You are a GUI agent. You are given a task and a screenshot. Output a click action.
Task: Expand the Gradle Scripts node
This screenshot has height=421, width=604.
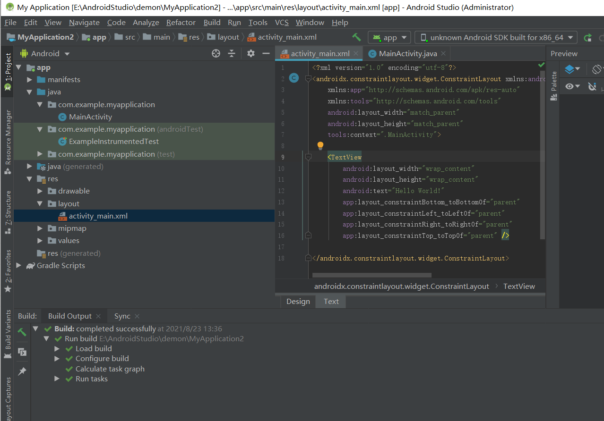(x=19, y=266)
